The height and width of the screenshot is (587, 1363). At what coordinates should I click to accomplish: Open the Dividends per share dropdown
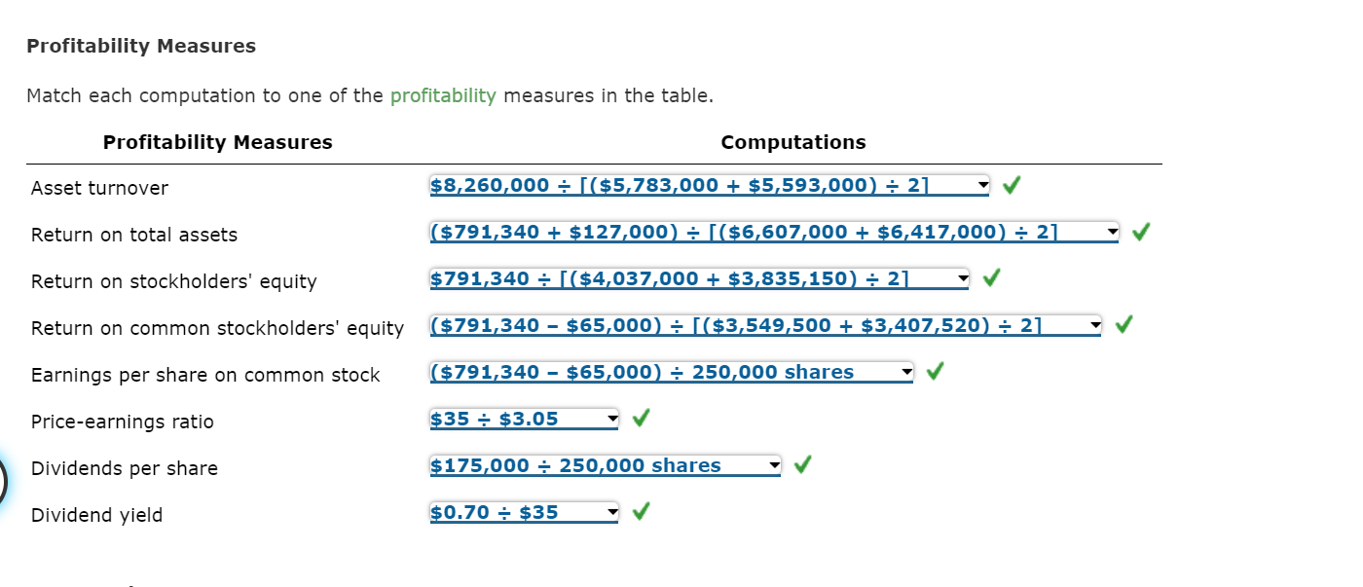(774, 464)
